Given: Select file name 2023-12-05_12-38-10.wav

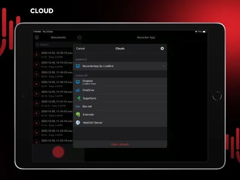Looking at the screenshot, I should point(57,53).
